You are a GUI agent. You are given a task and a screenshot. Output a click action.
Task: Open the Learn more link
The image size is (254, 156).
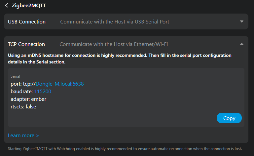point(23,136)
